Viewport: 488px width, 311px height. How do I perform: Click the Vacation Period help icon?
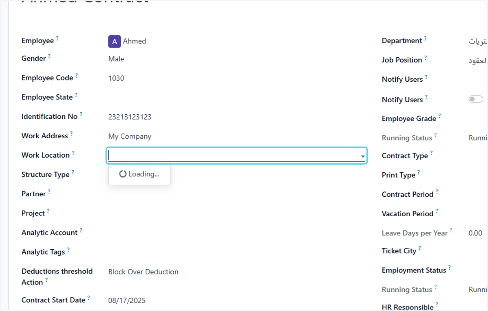437,211
